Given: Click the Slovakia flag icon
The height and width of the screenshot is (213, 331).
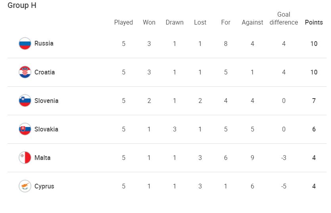Looking at the screenshot, I should [x=25, y=129].
